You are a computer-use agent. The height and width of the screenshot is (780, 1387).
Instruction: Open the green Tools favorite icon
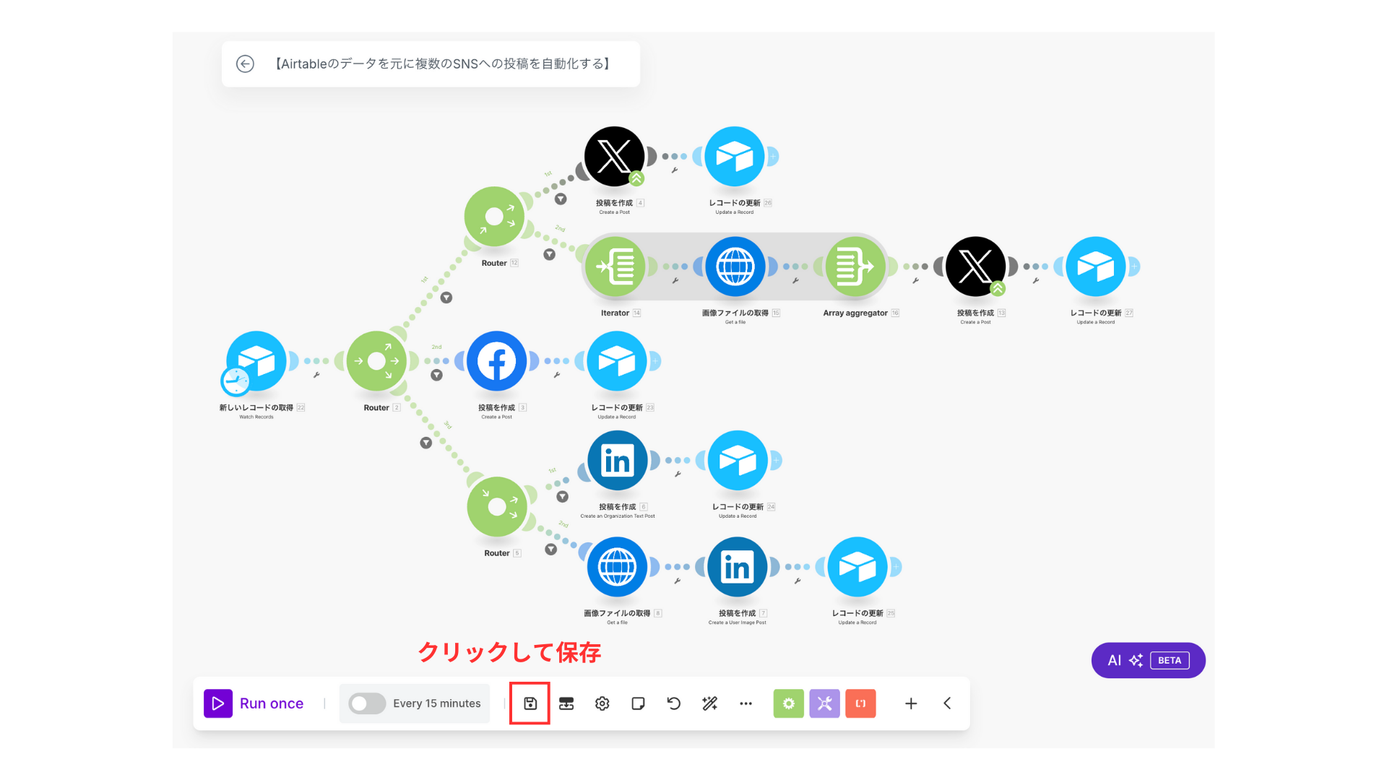789,703
